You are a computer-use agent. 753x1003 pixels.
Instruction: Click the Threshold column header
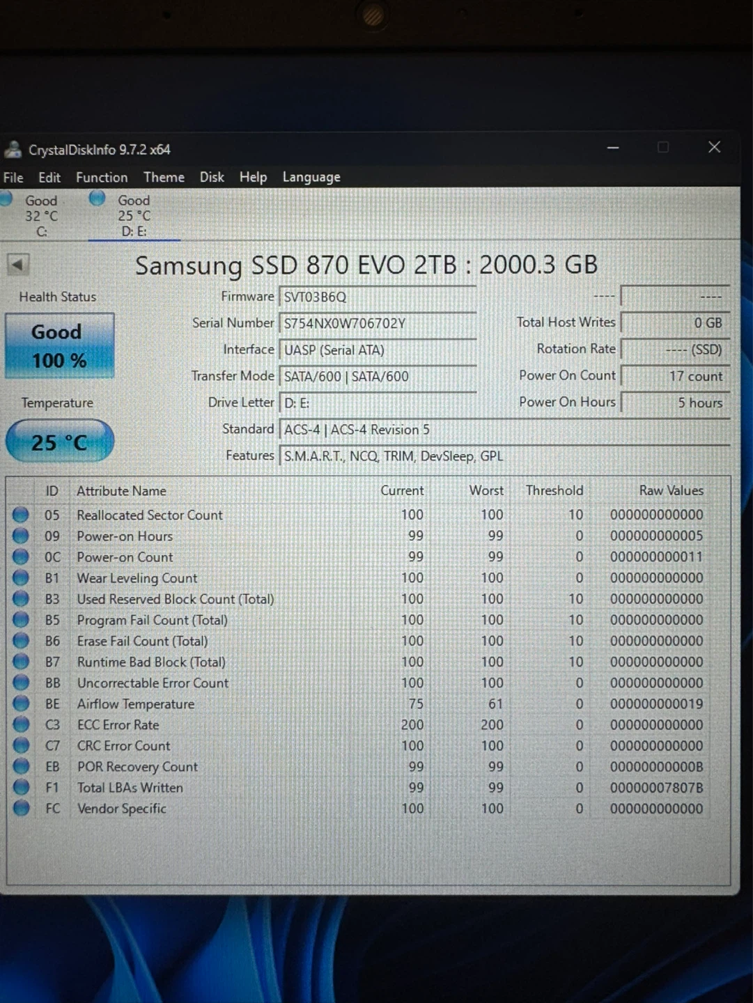[x=554, y=490]
